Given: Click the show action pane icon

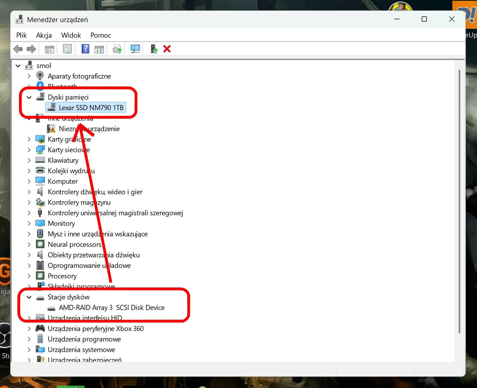Looking at the screenshot, I should coord(99,49).
